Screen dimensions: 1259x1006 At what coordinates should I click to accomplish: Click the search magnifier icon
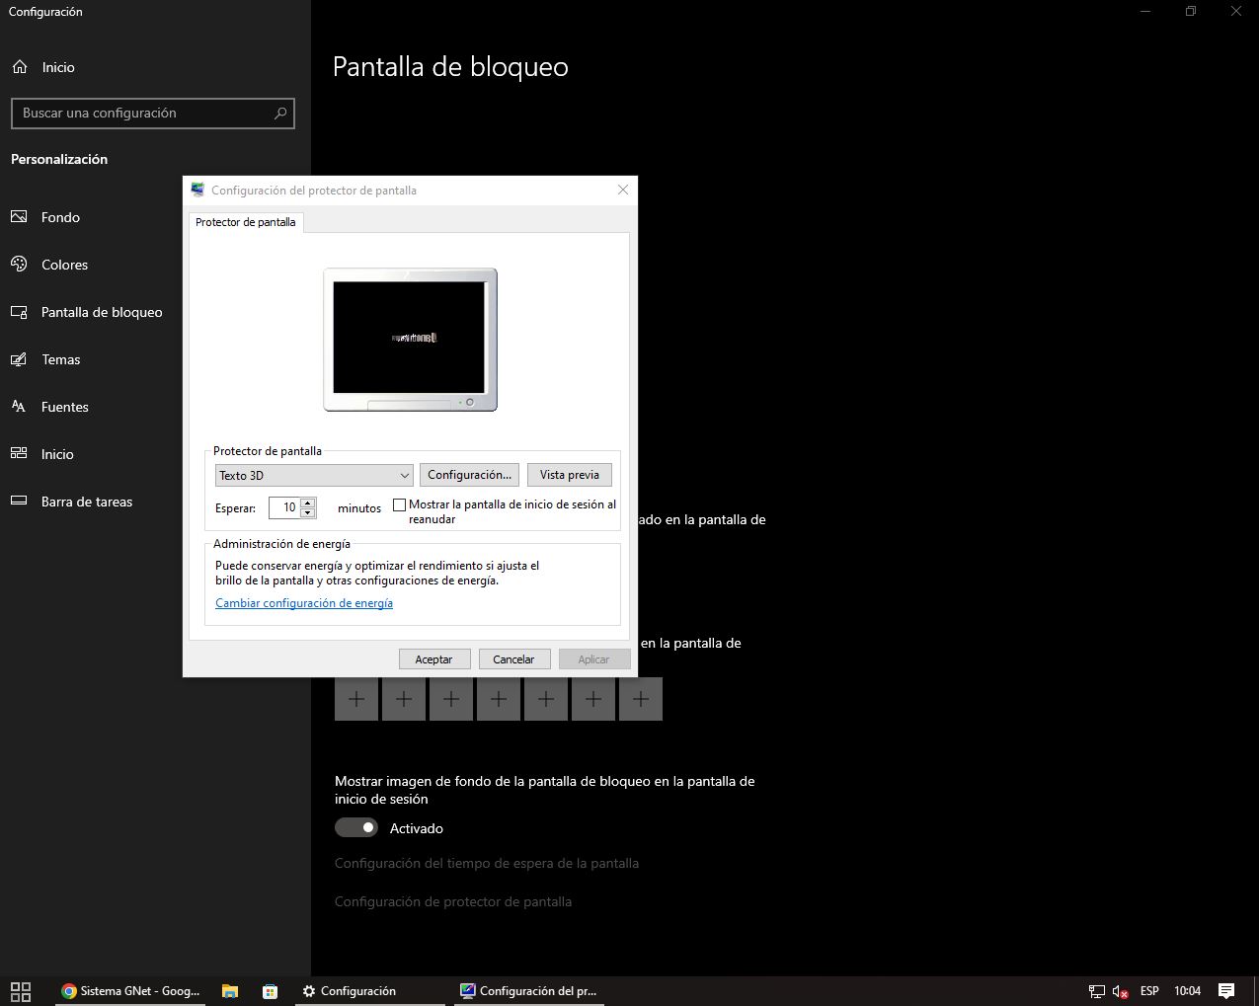(x=280, y=114)
